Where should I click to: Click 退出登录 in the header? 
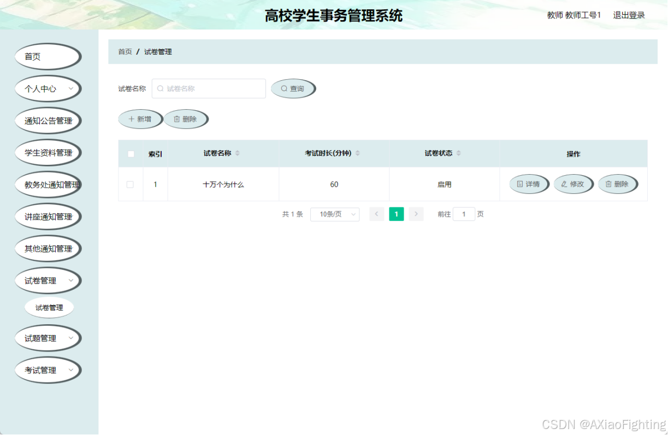(629, 15)
